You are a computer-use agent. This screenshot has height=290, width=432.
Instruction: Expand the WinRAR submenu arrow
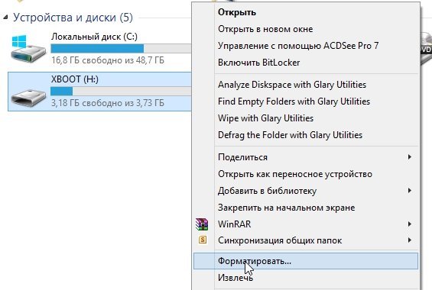coord(410,224)
